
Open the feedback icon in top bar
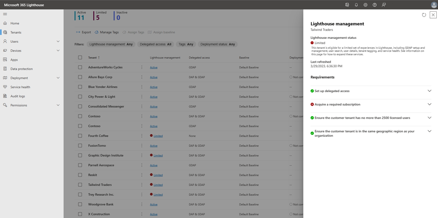384,5
